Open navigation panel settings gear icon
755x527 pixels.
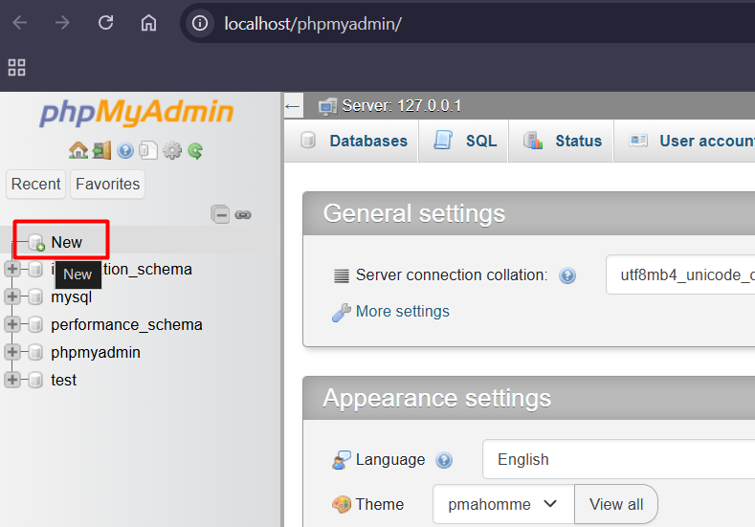(172, 151)
